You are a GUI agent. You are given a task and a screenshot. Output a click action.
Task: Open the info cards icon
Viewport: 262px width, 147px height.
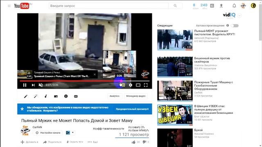click(66, 96)
